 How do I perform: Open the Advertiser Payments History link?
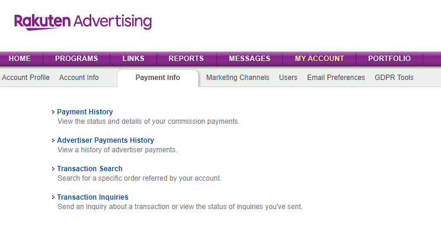[x=106, y=140]
